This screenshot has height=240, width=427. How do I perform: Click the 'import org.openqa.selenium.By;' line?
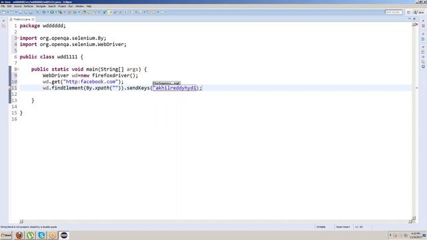tap(63, 38)
